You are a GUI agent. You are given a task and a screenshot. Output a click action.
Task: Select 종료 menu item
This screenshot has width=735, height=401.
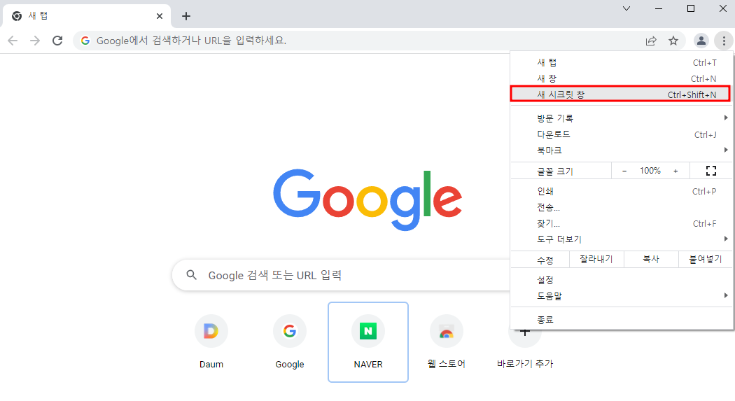(622, 320)
